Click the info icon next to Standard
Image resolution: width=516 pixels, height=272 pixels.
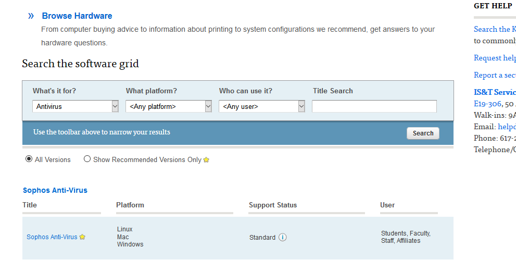[283, 238]
